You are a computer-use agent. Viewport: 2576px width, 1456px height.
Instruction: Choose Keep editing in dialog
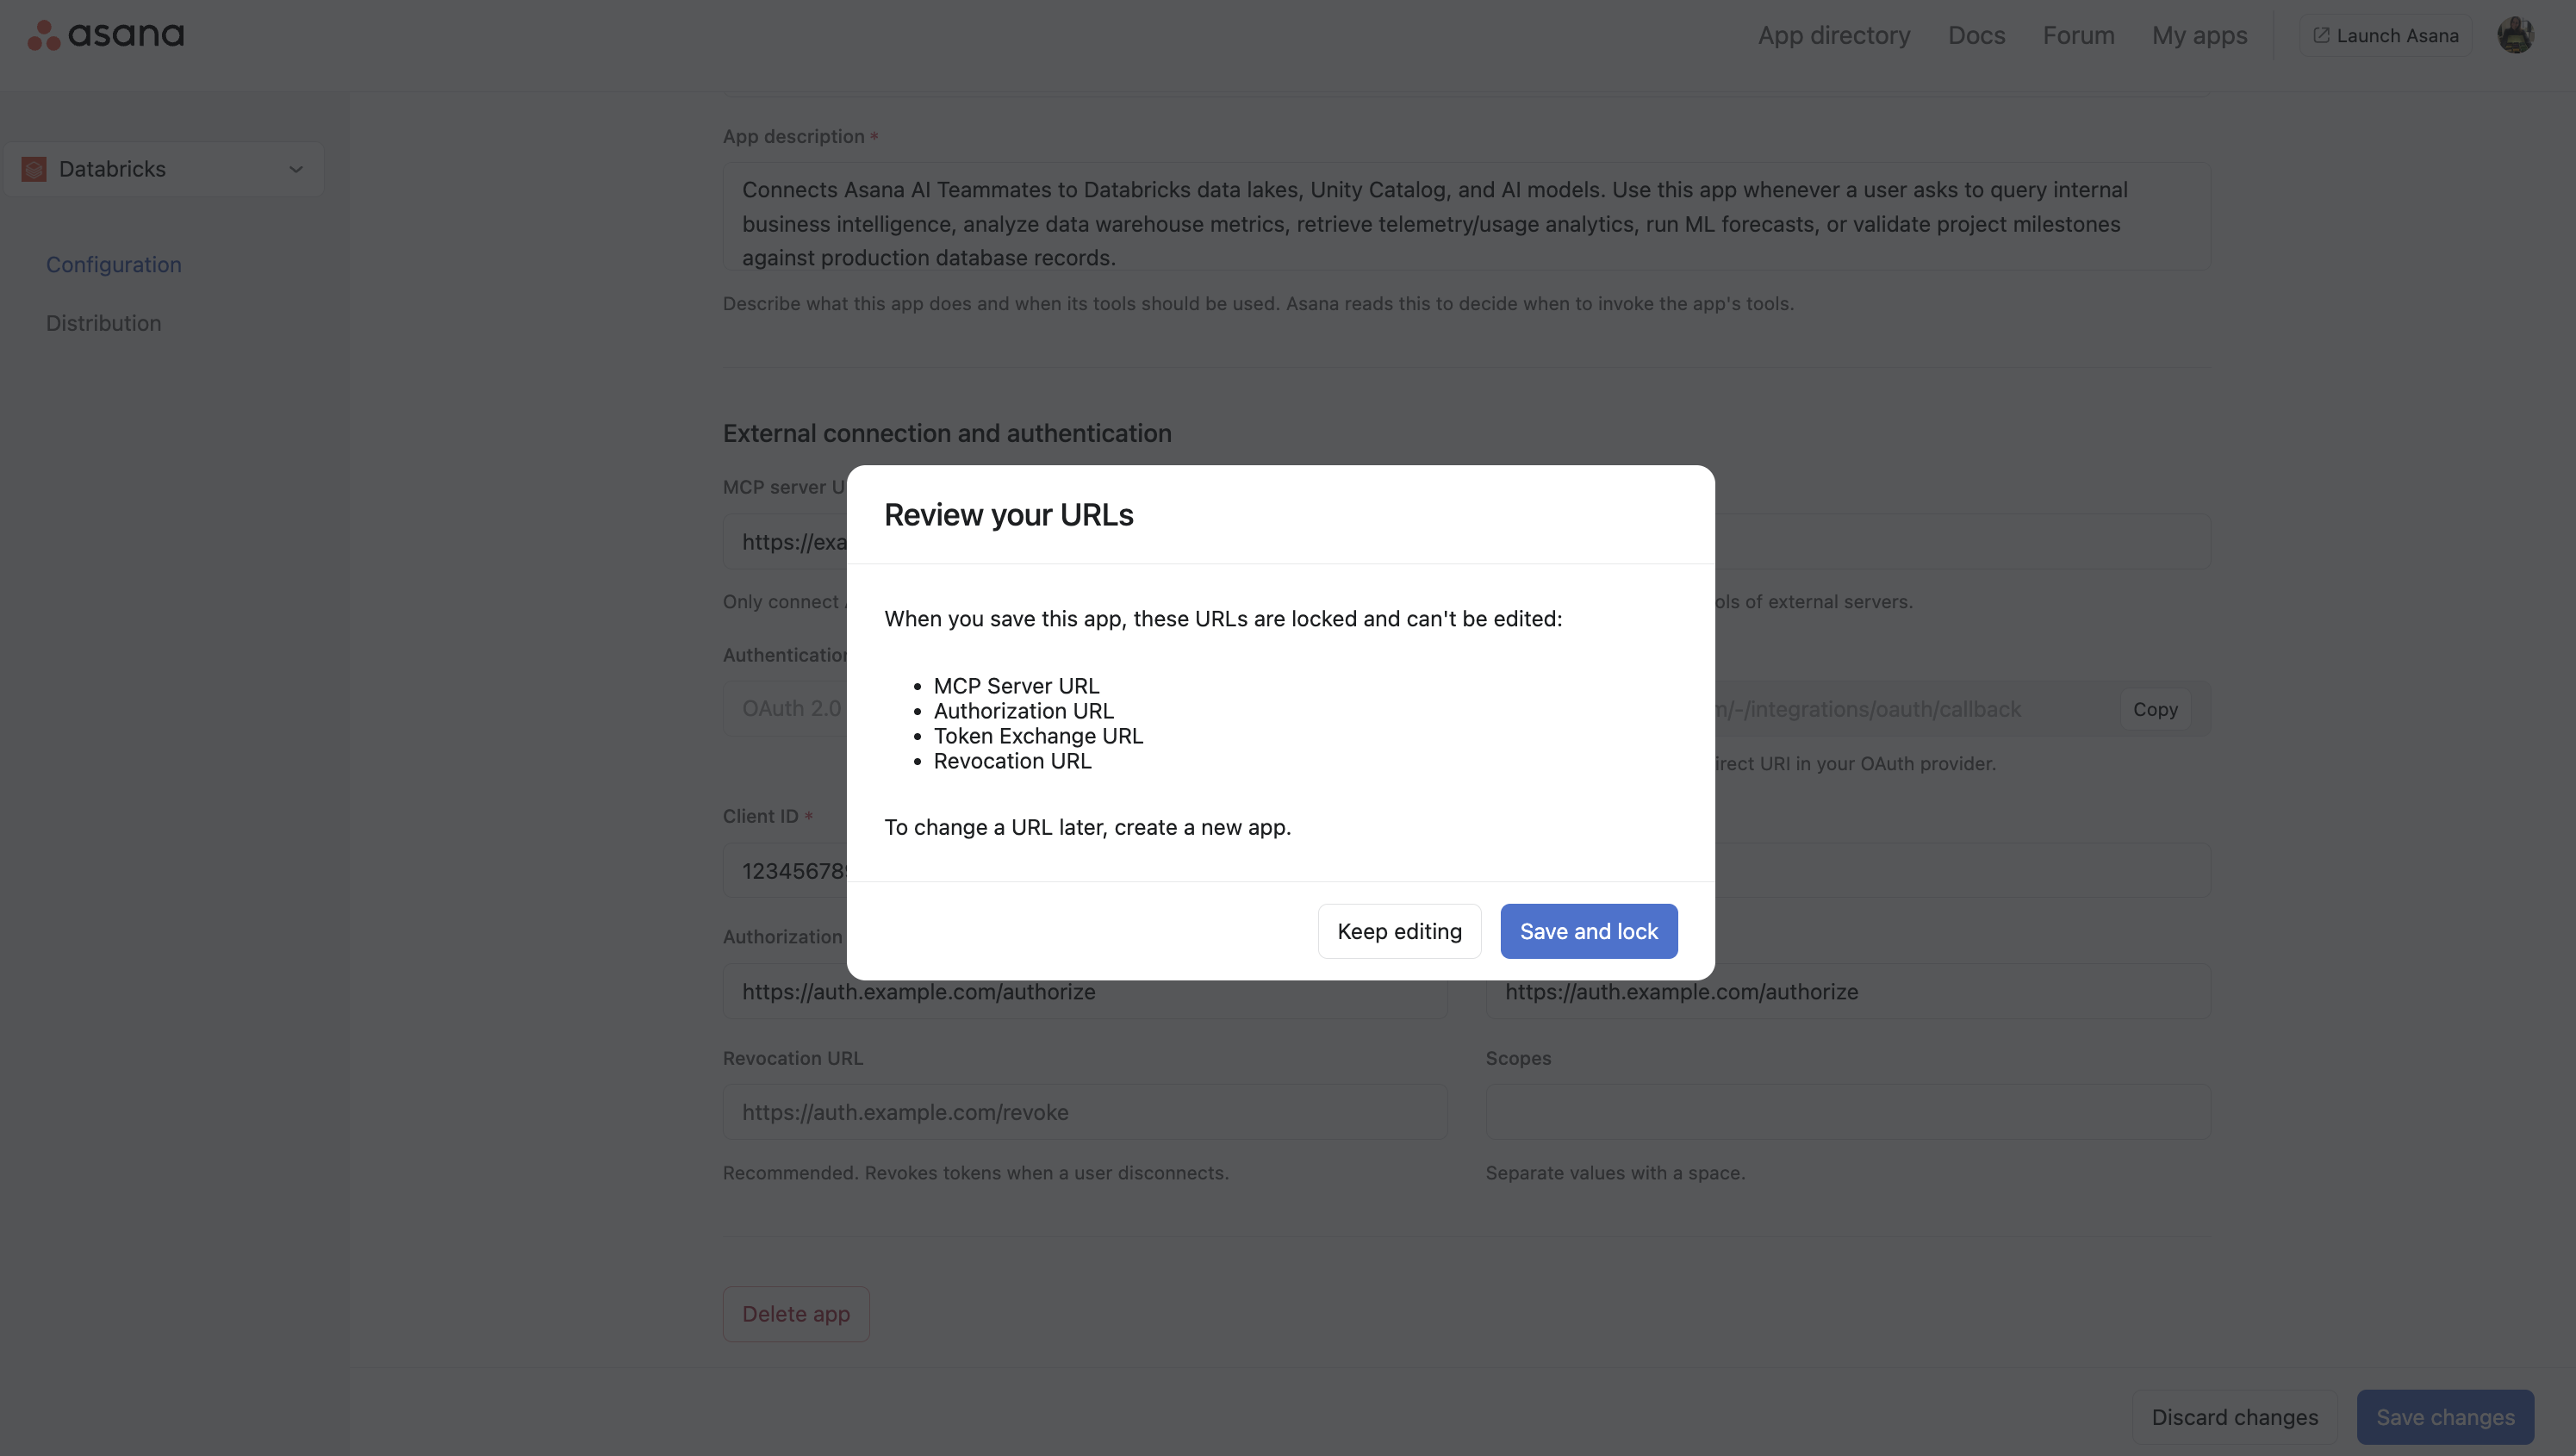(x=1399, y=931)
